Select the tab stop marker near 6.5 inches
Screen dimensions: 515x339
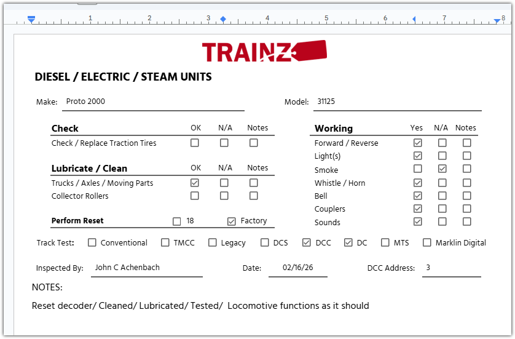coord(414,19)
